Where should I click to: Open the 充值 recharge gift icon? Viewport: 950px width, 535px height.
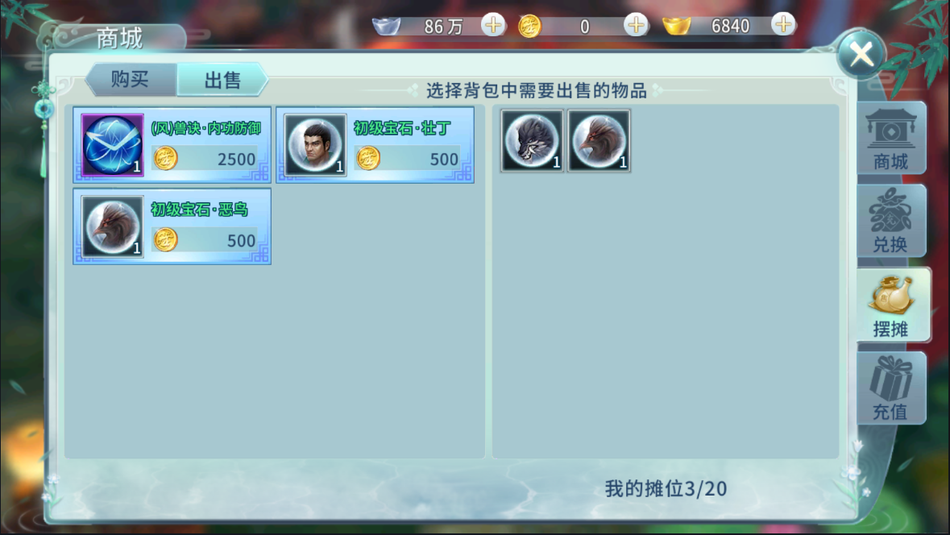tap(890, 388)
